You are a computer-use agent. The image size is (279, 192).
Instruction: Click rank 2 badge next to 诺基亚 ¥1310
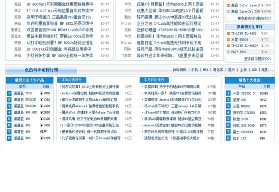point(9,100)
